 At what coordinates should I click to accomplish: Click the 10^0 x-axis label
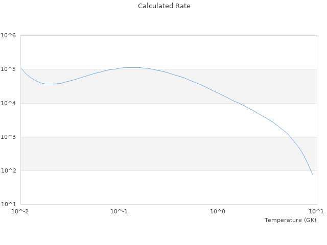pos(218,211)
